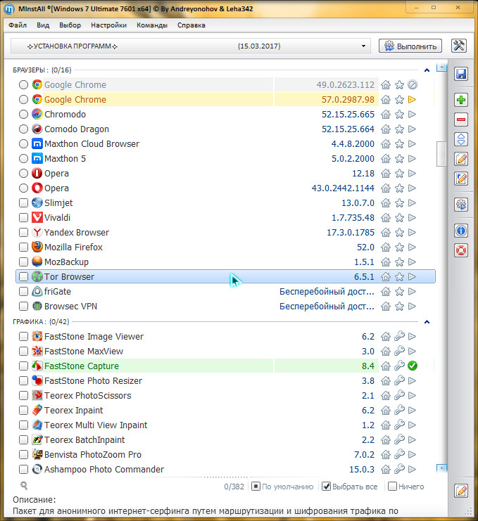Click the Comodo Dragon program name
The image size is (478, 521).
pyautogui.click(x=77, y=129)
